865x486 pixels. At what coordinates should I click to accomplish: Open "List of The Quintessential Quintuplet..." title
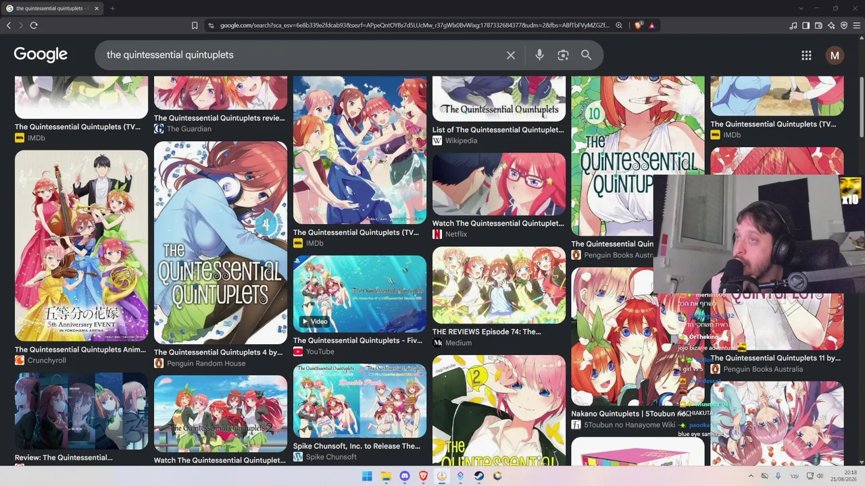498,130
